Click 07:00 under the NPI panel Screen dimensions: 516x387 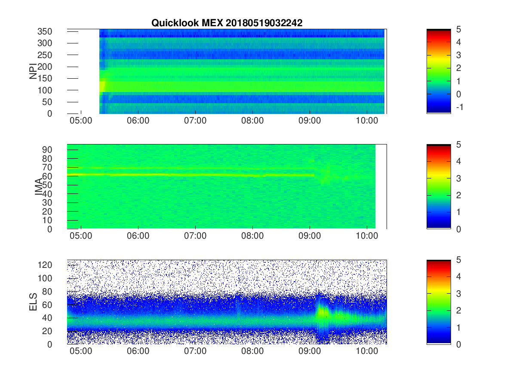point(195,121)
